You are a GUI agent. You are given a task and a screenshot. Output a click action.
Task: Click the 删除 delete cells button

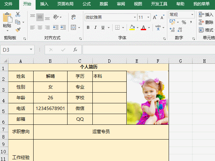click(206, 22)
